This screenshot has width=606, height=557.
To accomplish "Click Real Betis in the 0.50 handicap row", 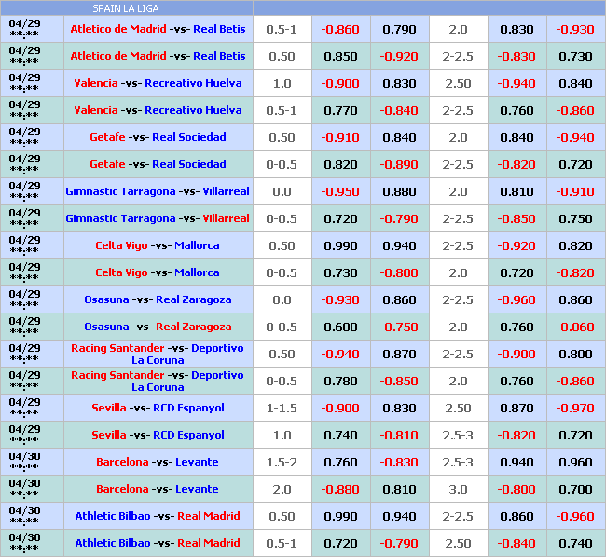I will click(219, 56).
